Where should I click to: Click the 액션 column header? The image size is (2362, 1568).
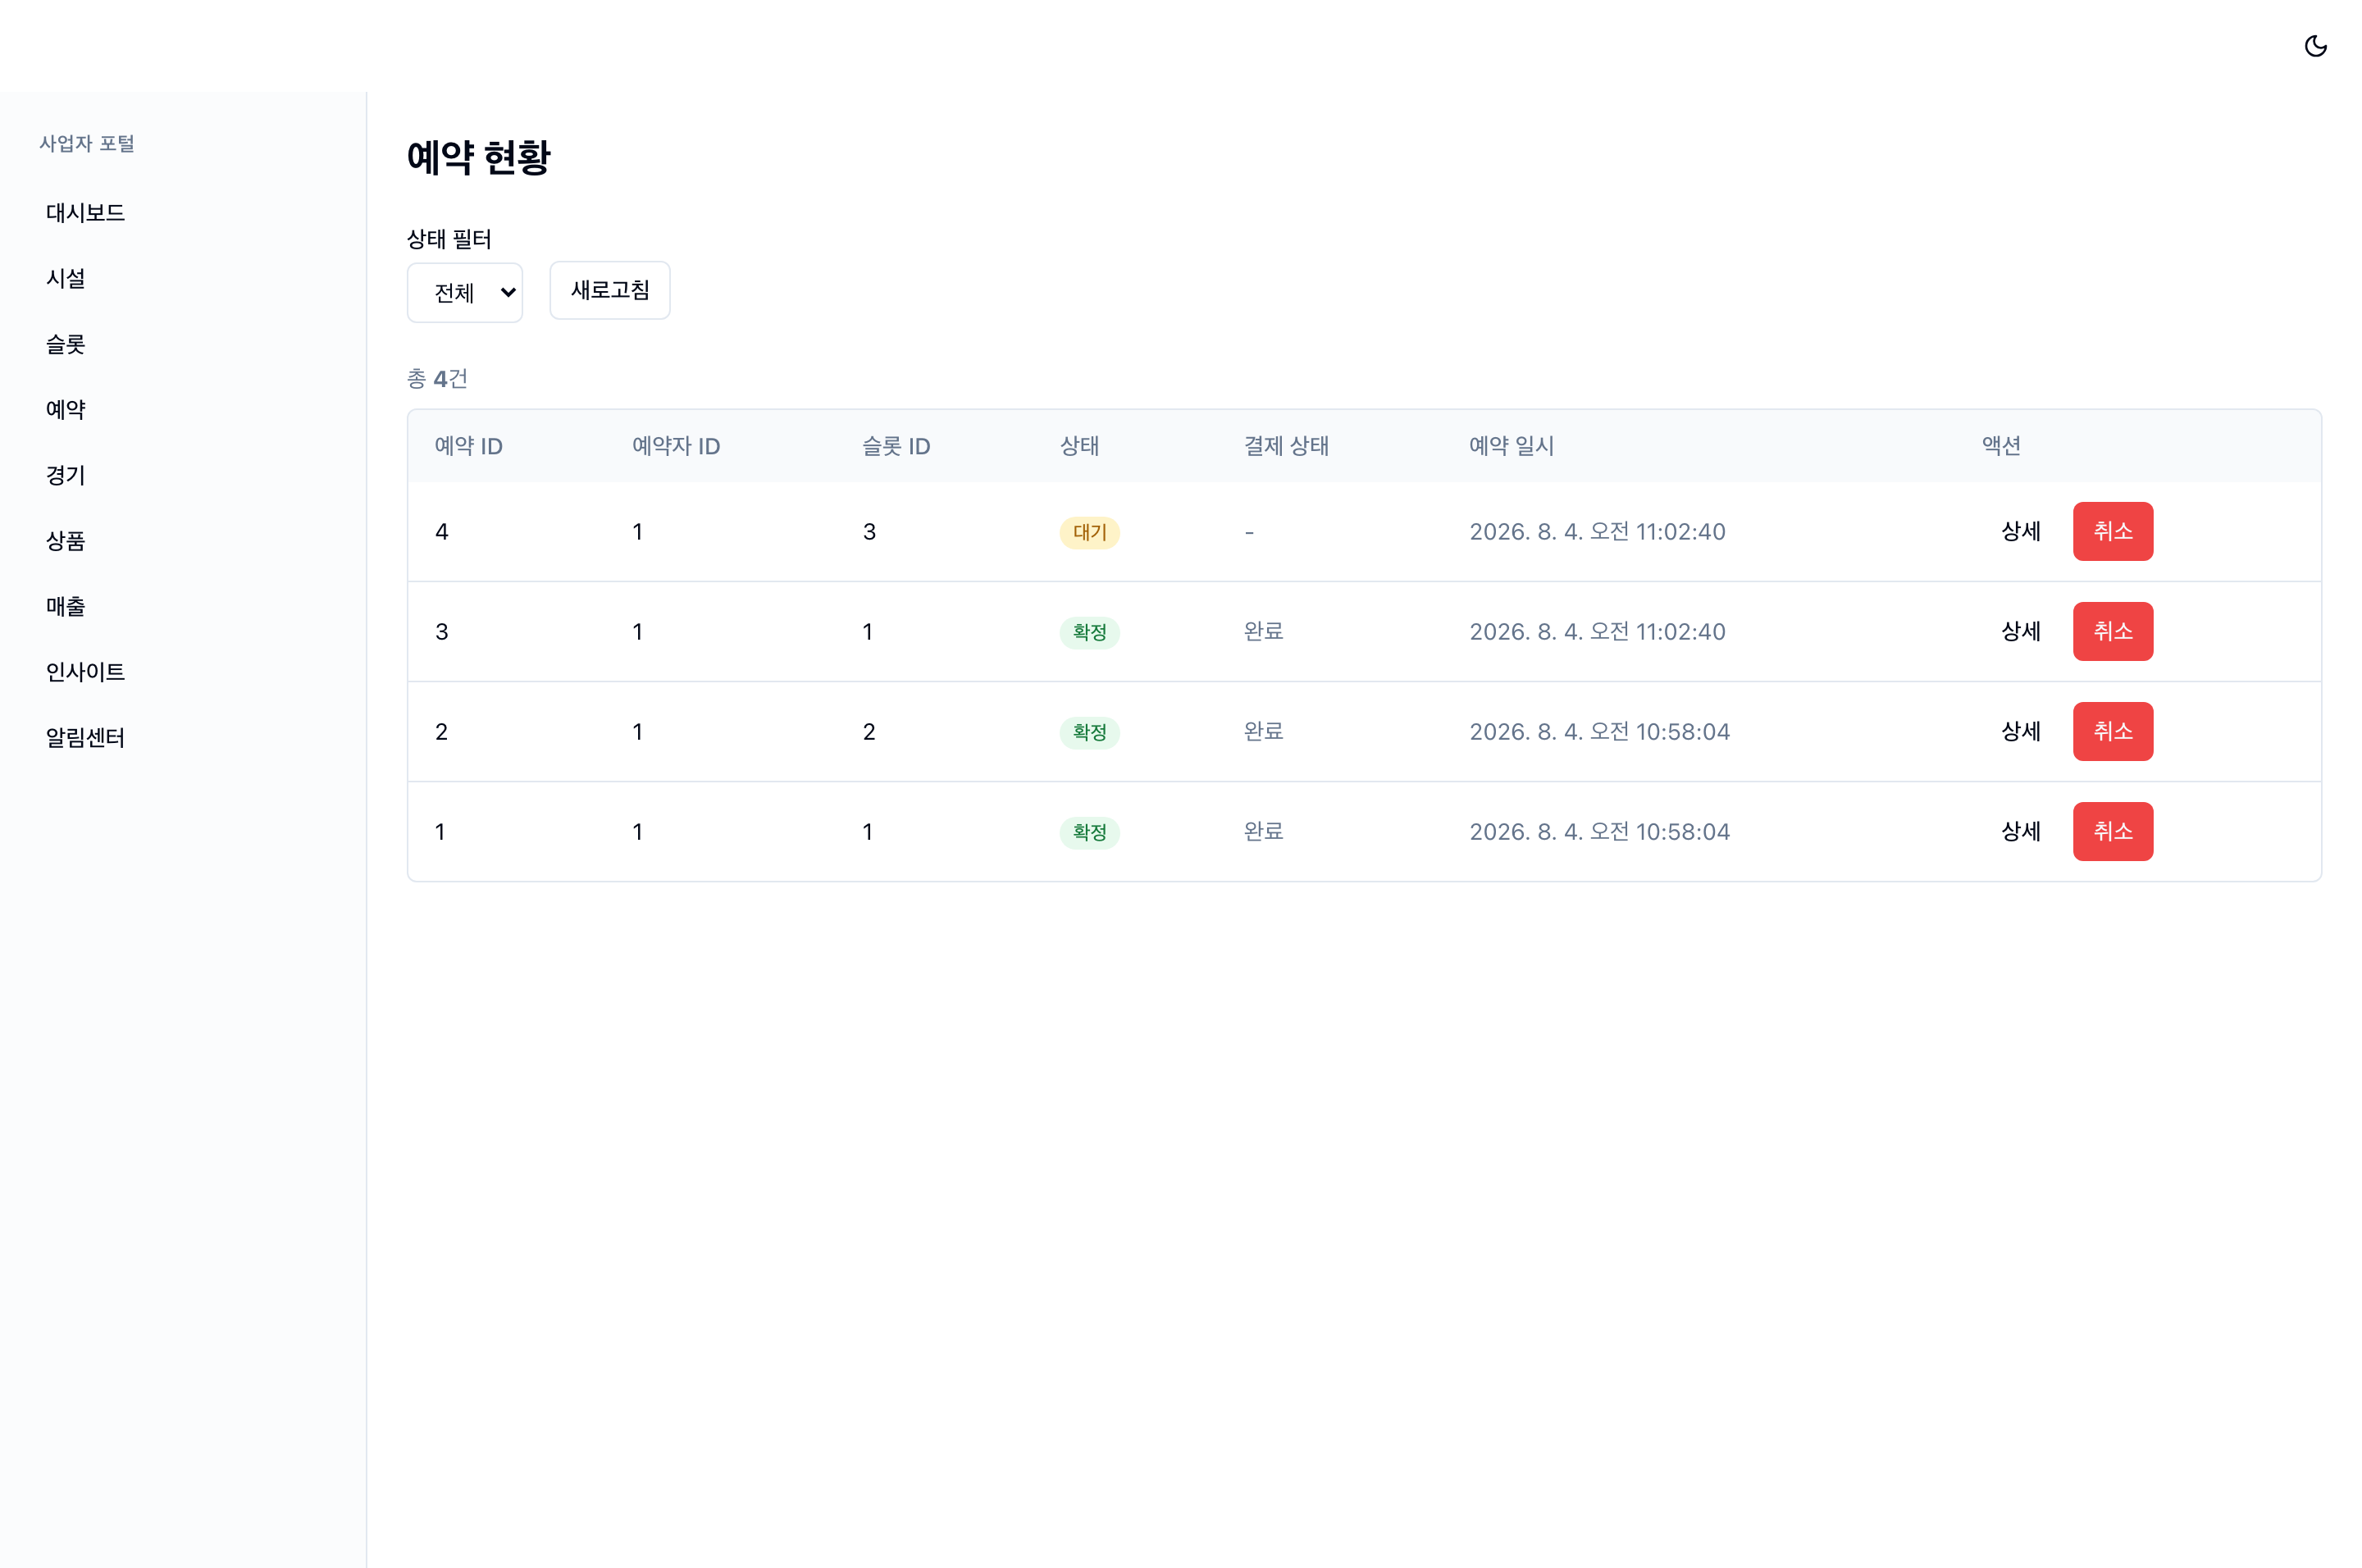point(2002,446)
